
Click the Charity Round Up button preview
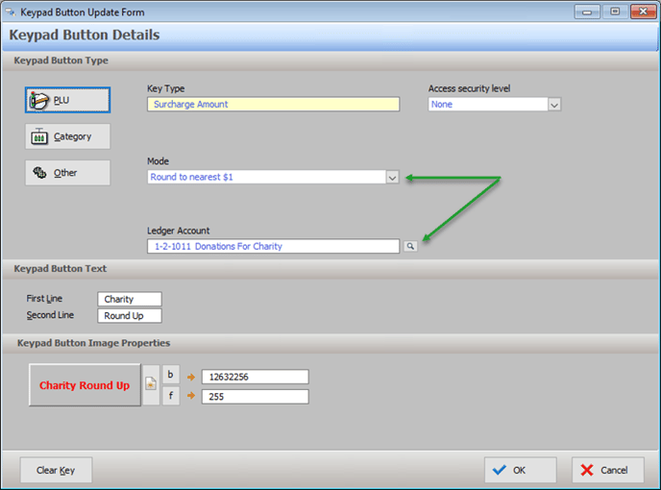point(85,385)
